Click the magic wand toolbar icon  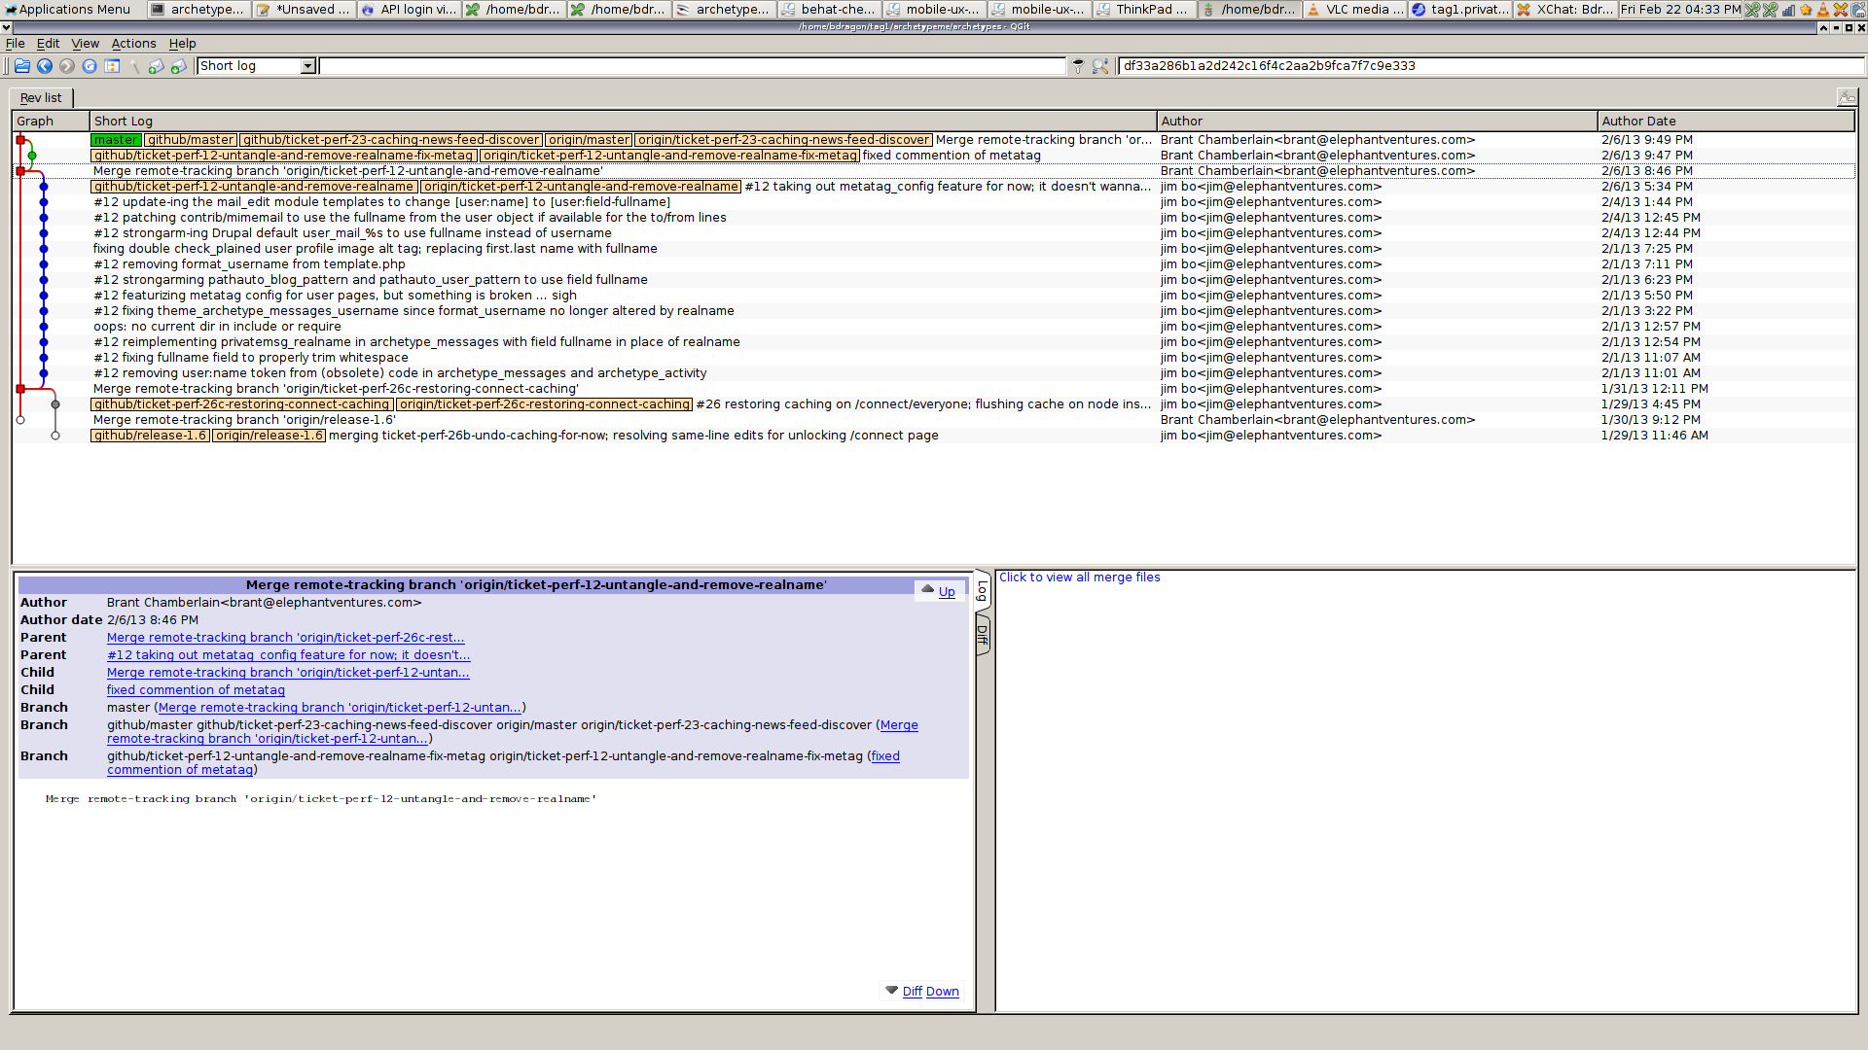(133, 66)
